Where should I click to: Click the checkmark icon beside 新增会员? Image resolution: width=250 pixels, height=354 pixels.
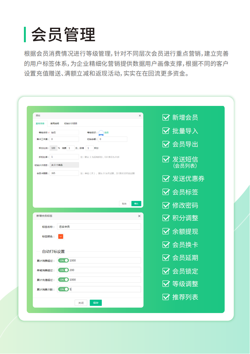(x=166, y=118)
